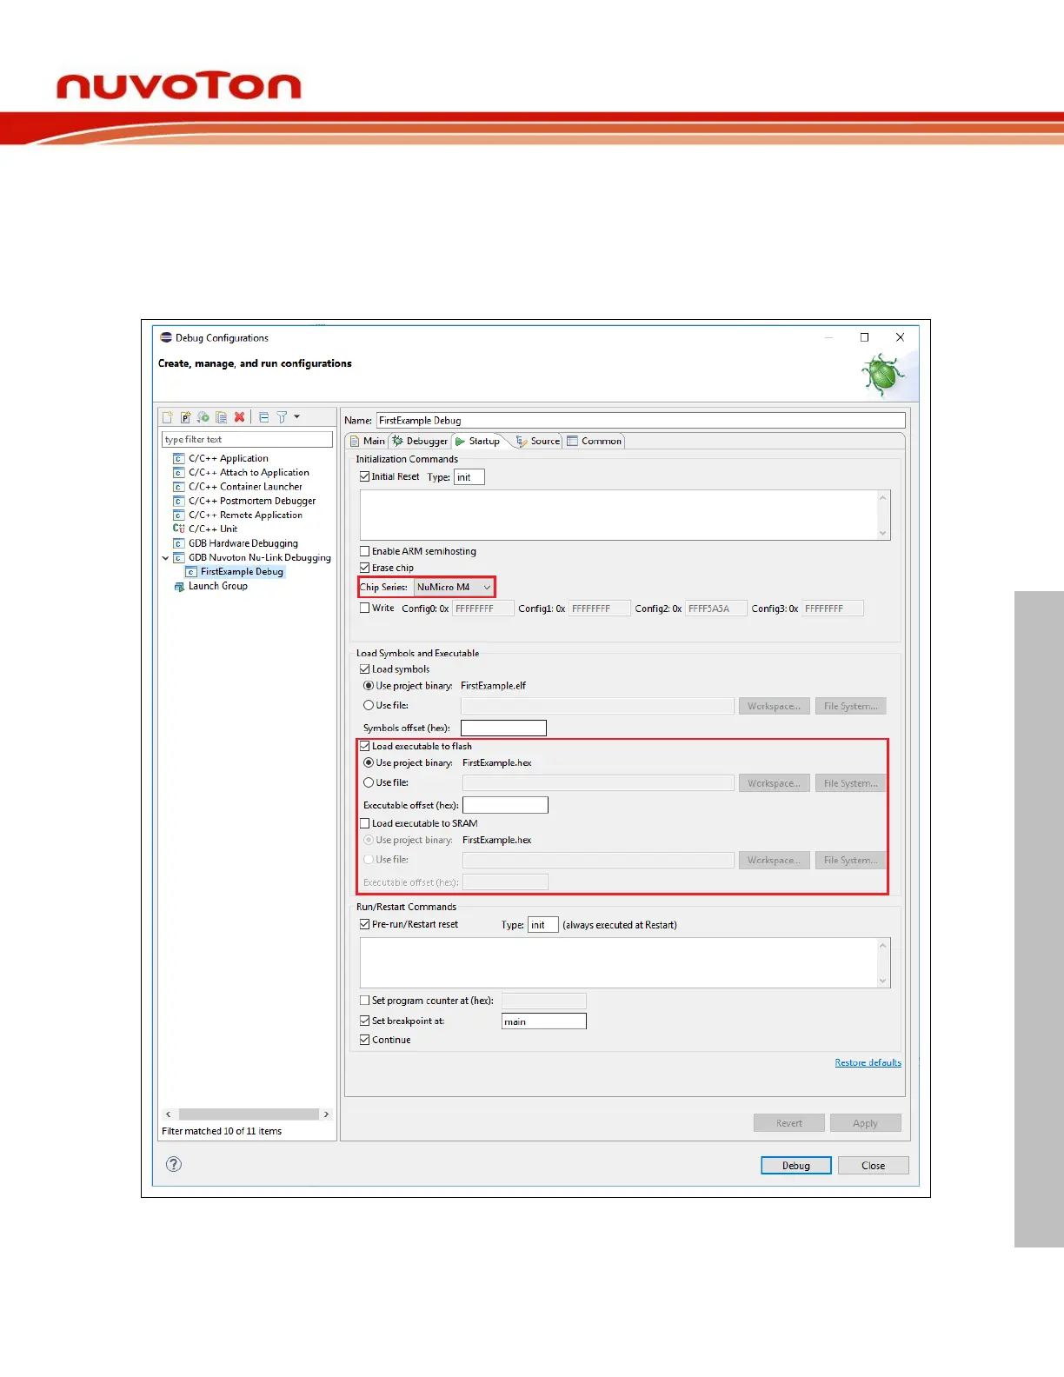Toggle Set breakpoint at checkbox
The image size is (1064, 1377).
(365, 1021)
